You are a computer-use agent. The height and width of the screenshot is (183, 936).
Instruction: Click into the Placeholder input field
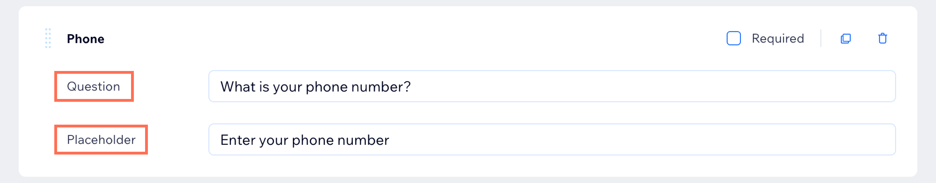(552, 140)
